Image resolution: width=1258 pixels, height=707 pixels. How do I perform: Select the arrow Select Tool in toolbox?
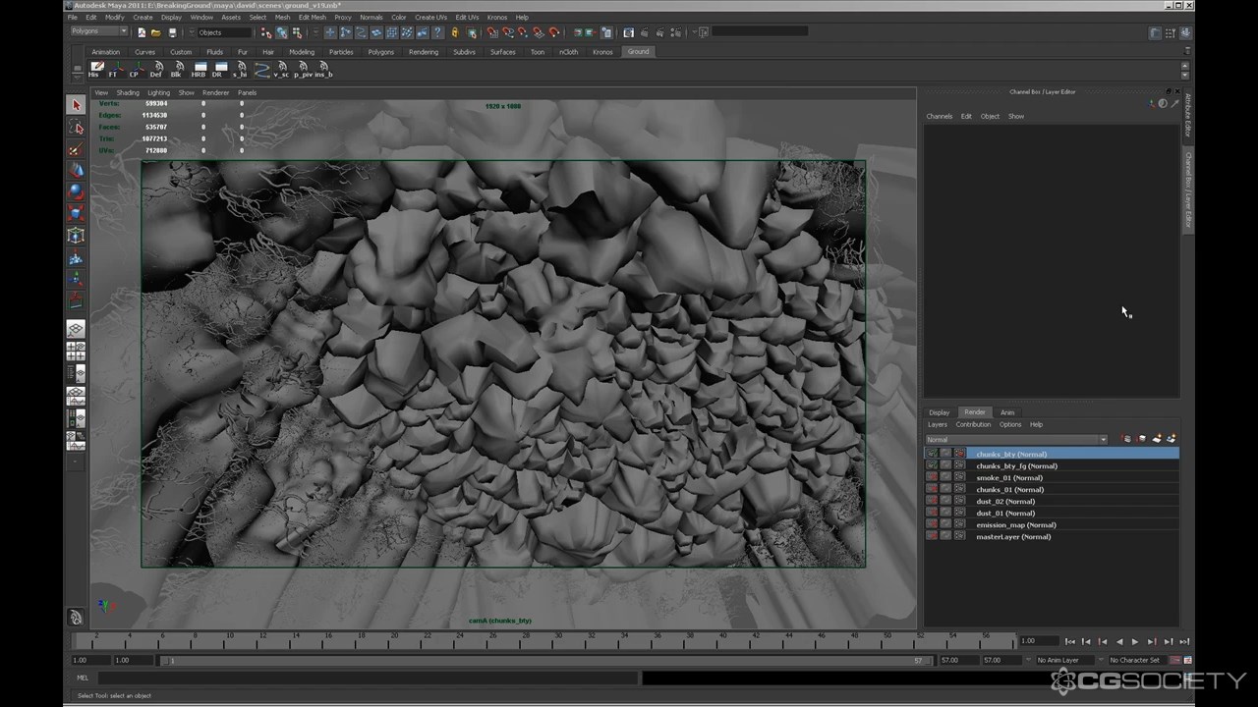[x=76, y=105]
